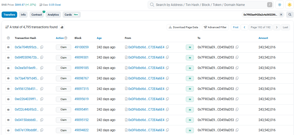Image resolution: width=294 pixels, height=135 pixels.
Task: Copy transaction hash 0x04150dddd0
Action: [x=42, y=120]
